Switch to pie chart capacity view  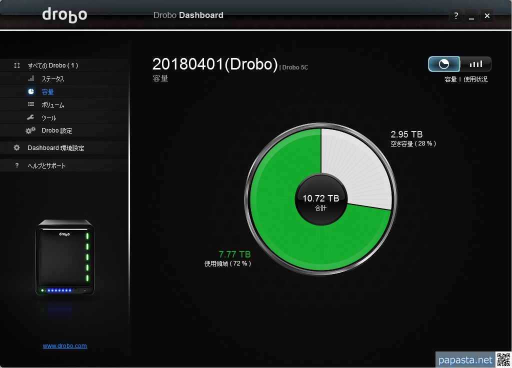pyautogui.click(x=444, y=64)
